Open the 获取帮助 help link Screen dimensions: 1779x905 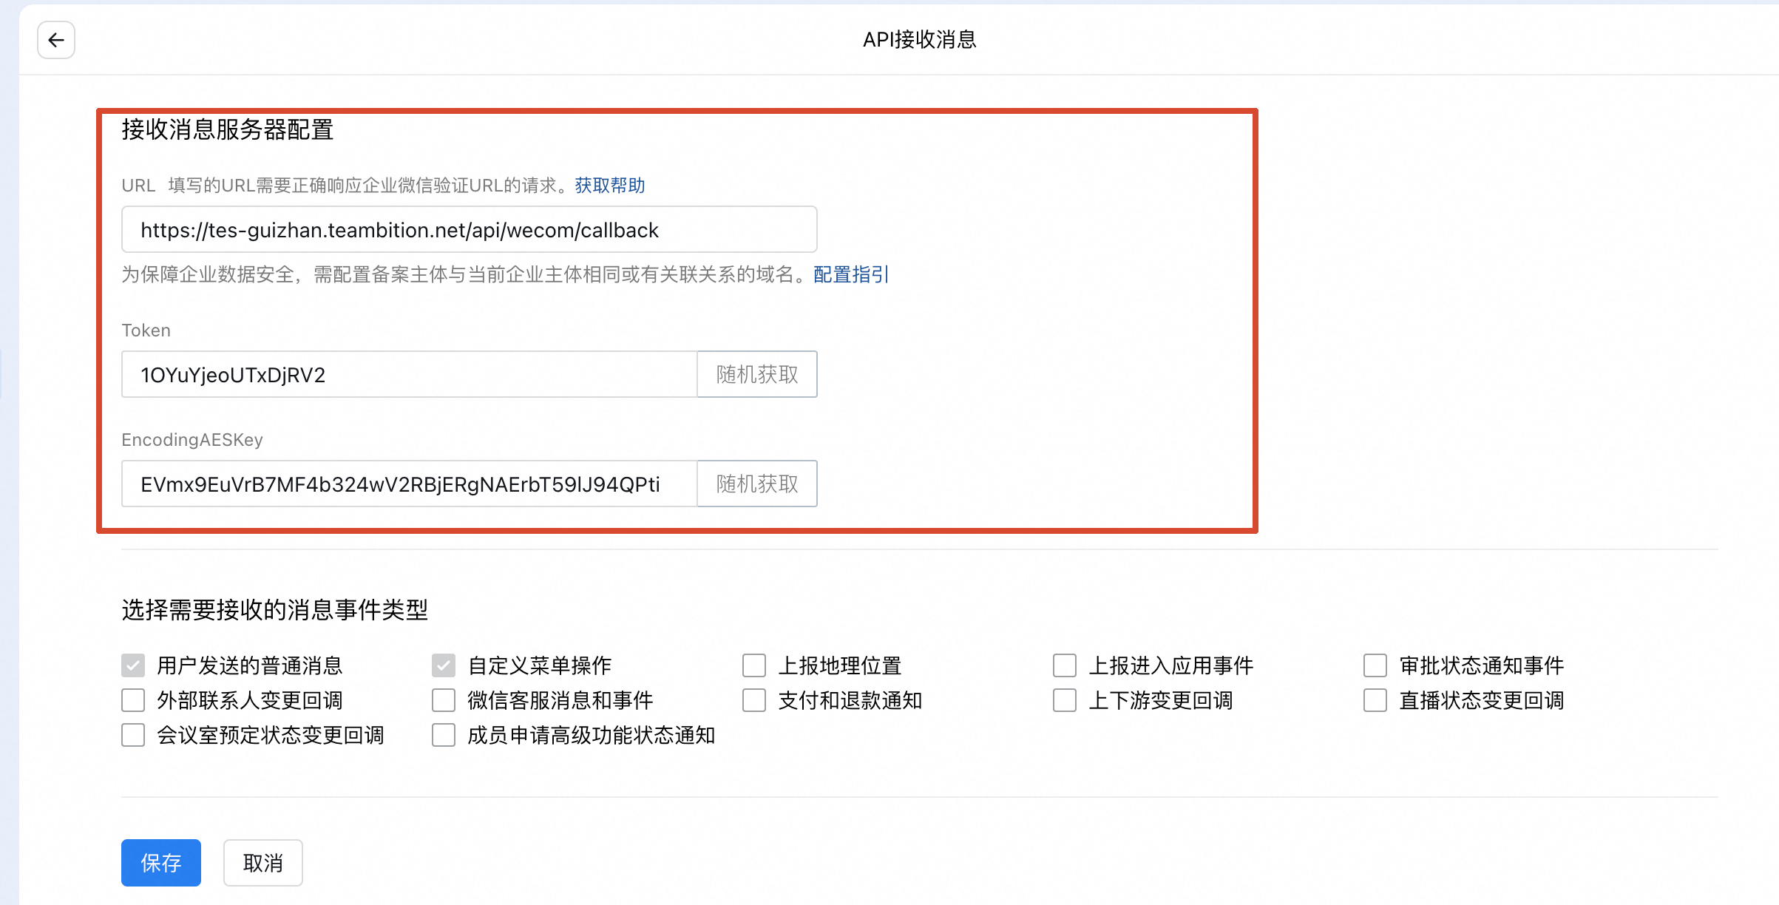(x=610, y=185)
